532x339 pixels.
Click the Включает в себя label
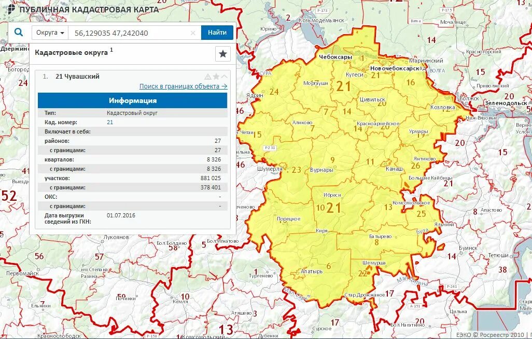click(67, 132)
